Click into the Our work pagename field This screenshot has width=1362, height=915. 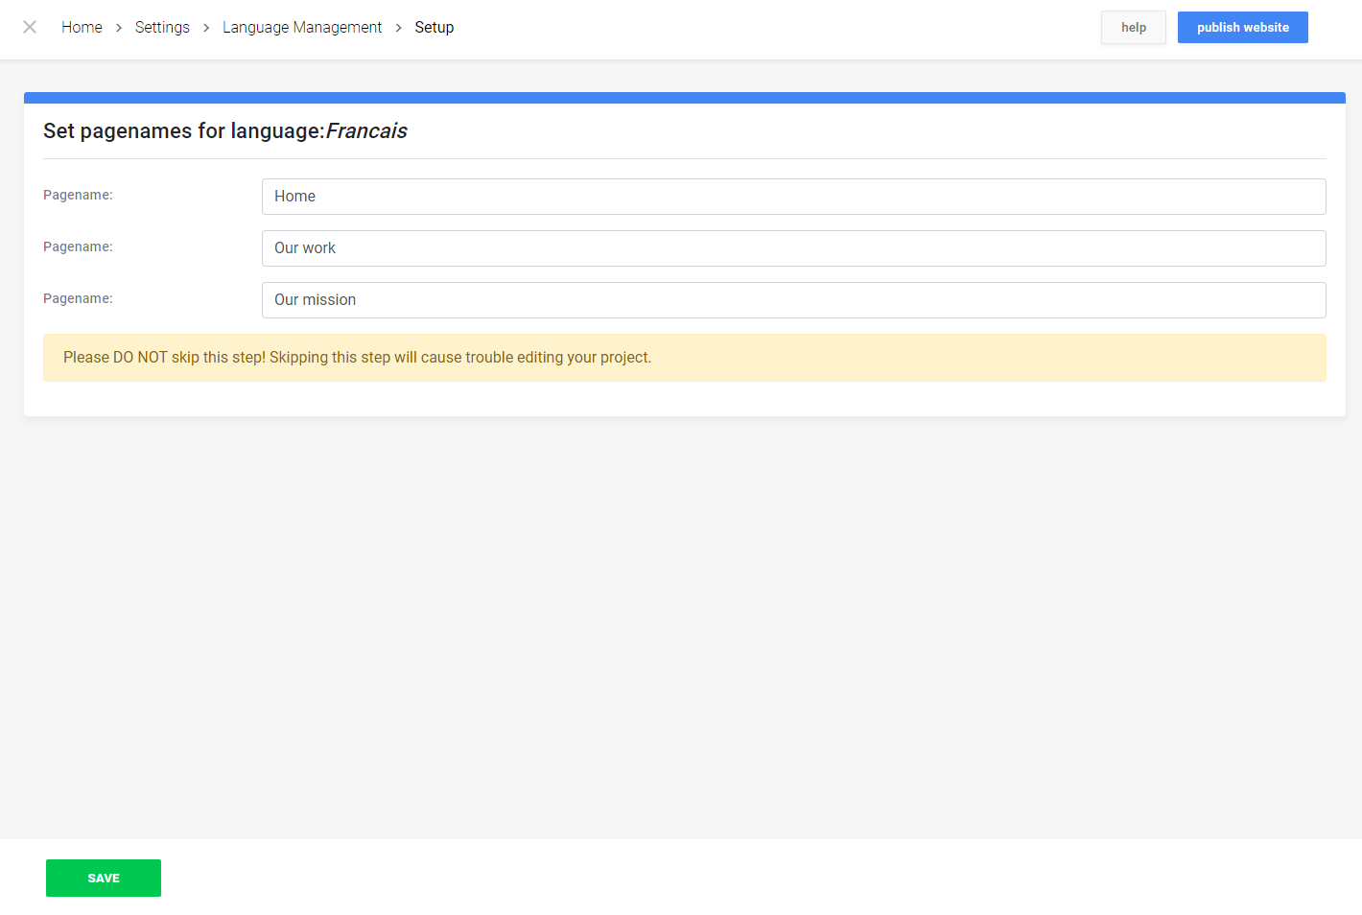click(x=793, y=248)
